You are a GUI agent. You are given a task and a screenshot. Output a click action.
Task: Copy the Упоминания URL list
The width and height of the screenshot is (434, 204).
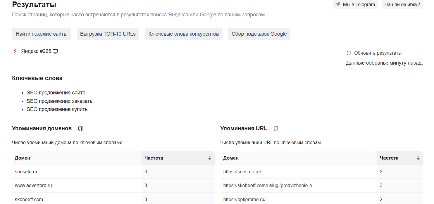(x=276, y=129)
